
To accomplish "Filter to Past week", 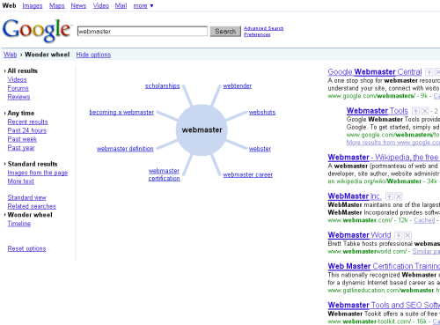I will click(x=22, y=139).
